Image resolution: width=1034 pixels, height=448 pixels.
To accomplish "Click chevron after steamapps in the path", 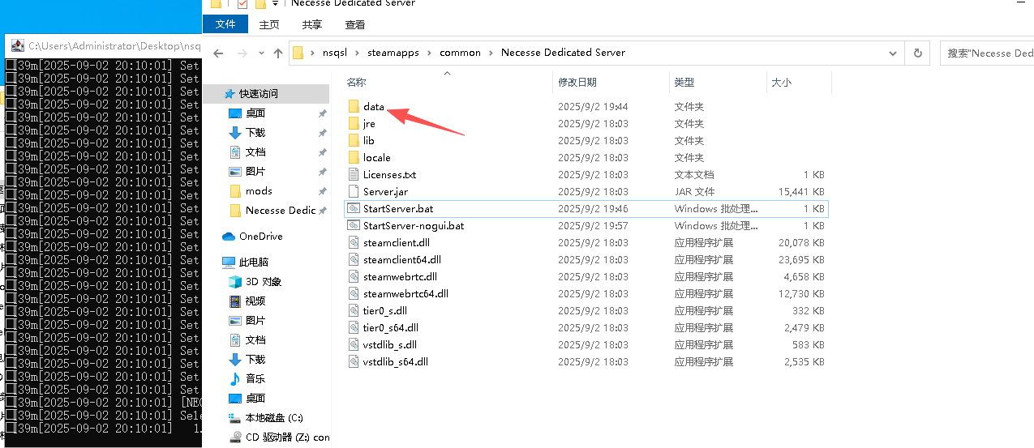I will 429,53.
